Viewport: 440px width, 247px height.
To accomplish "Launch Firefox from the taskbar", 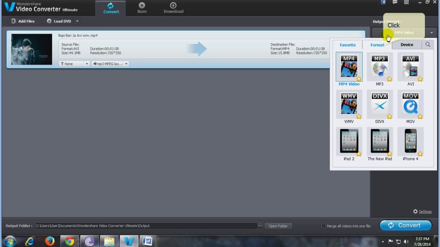I will coord(50,242).
